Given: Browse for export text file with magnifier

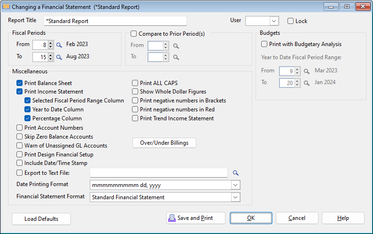Looking at the screenshot, I should [x=236, y=173].
